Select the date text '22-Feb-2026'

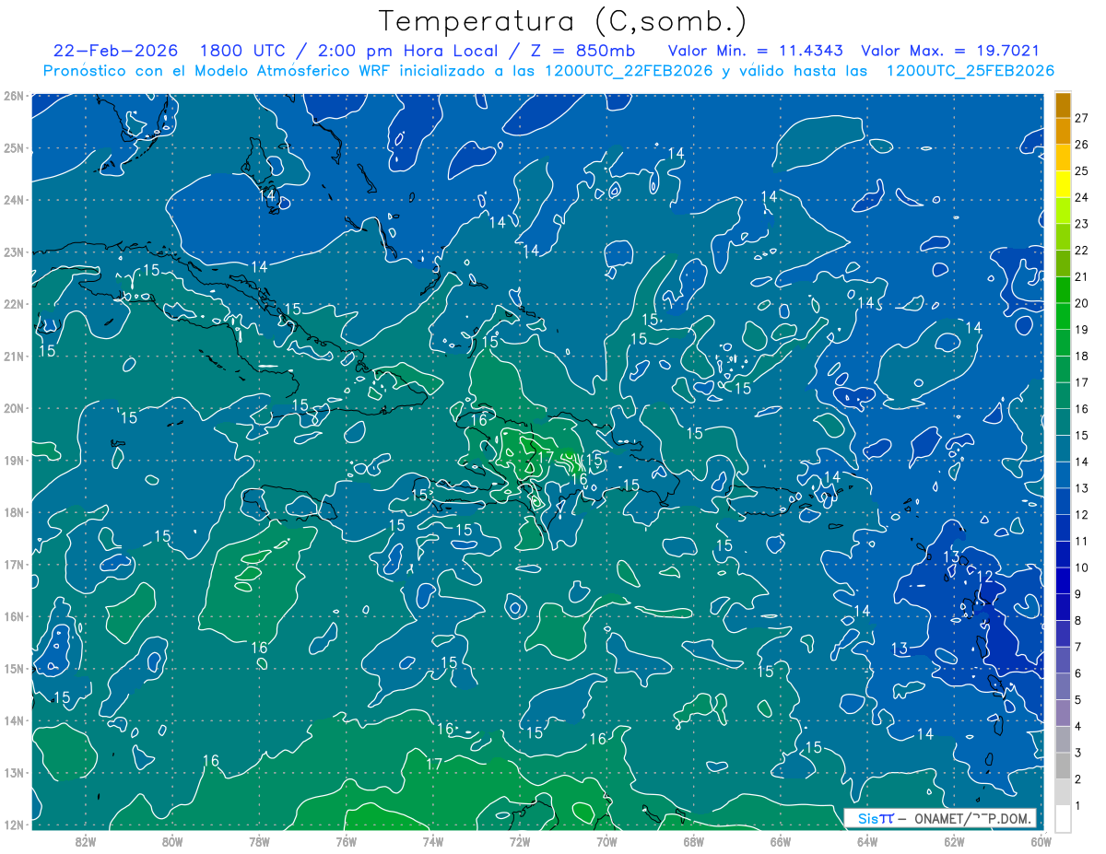pos(115,51)
